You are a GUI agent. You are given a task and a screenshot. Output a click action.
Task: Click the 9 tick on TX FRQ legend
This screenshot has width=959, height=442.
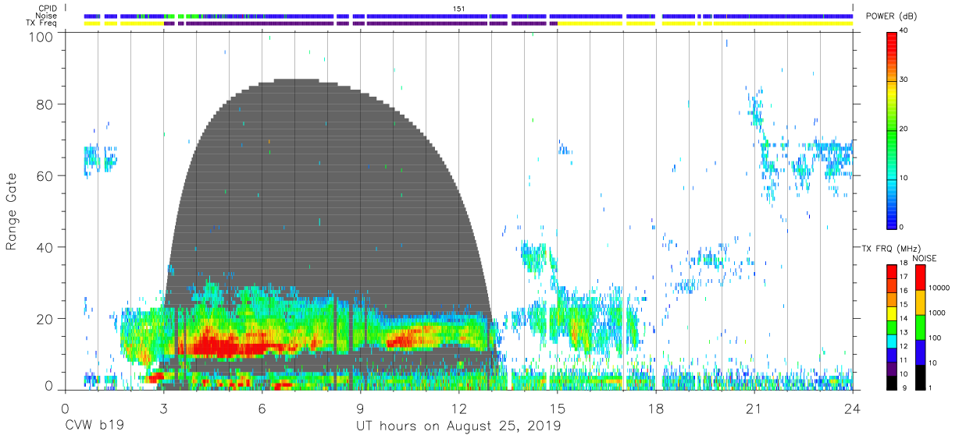click(x=905, y=387)
